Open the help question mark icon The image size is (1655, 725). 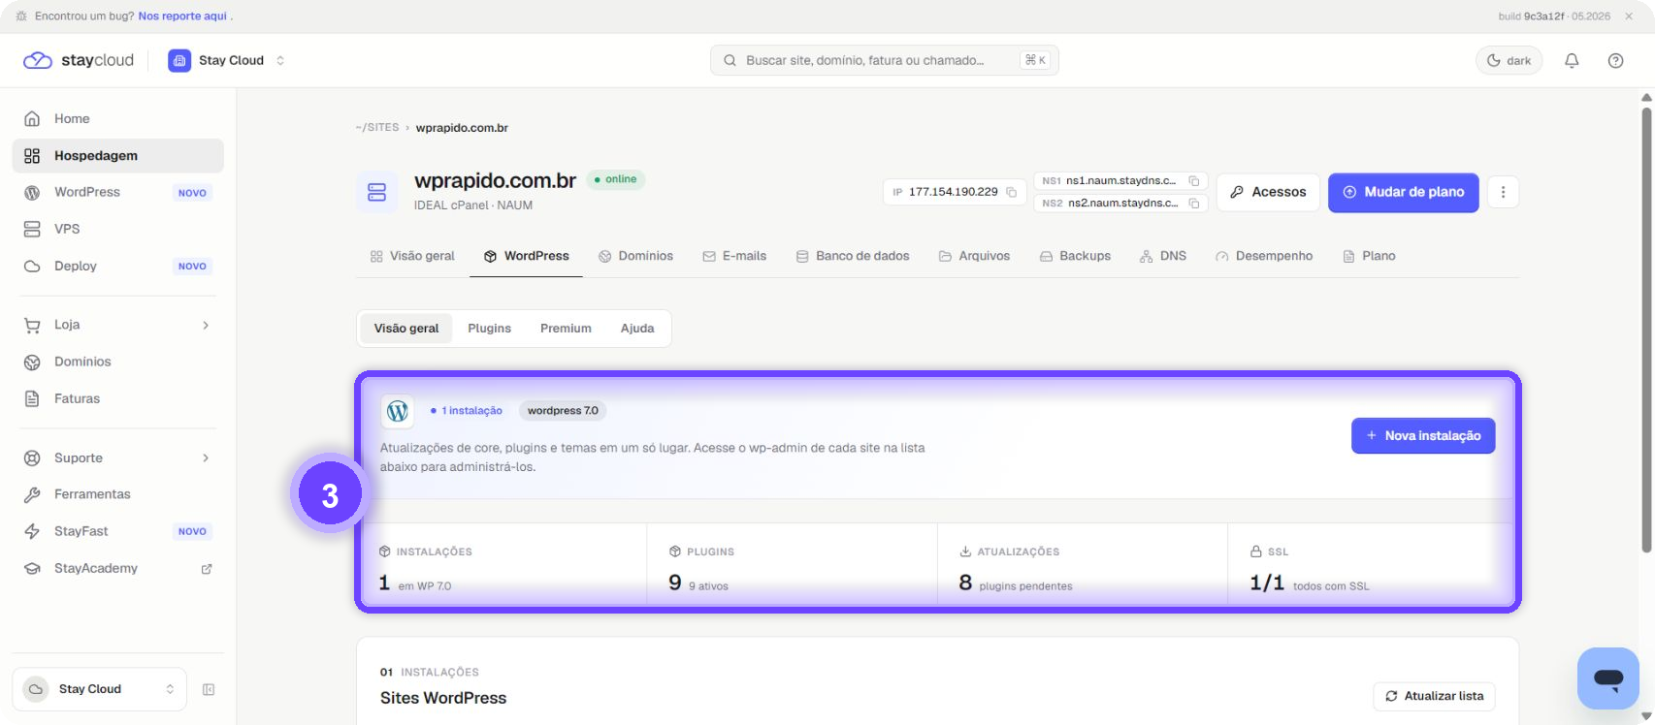[1615, 60]
